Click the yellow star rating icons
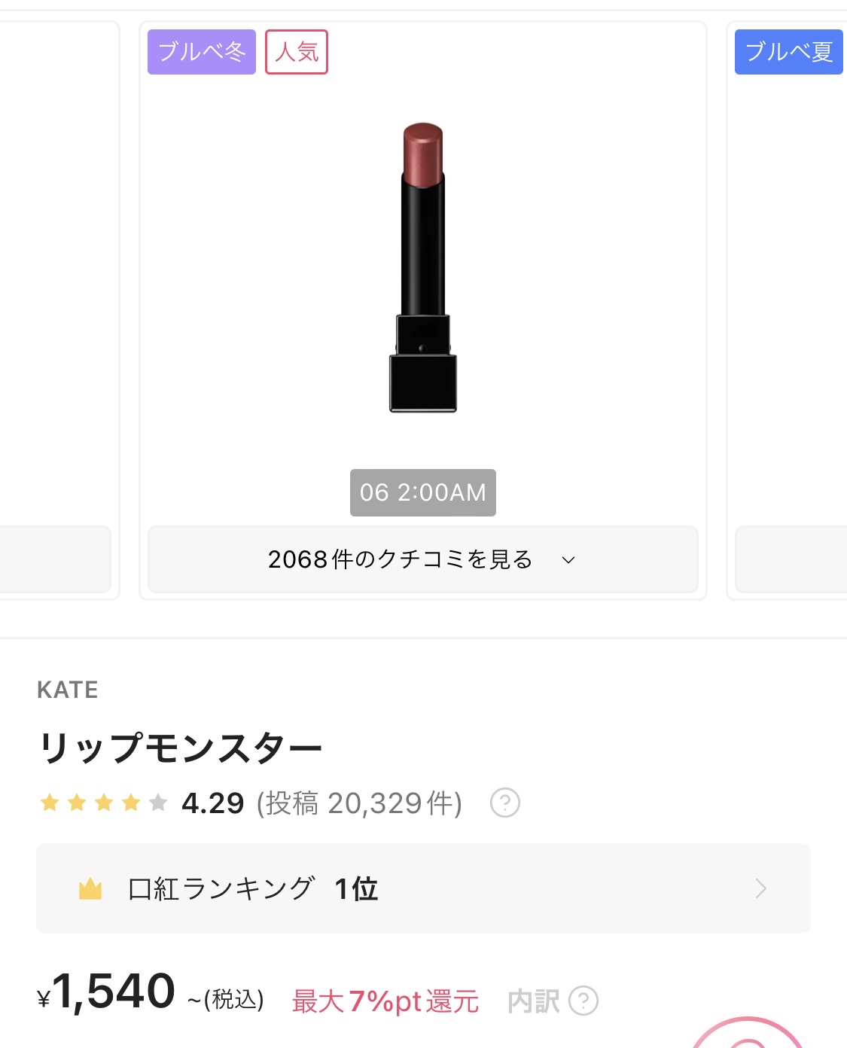847x1048 pixels. [x=103, y=803]
